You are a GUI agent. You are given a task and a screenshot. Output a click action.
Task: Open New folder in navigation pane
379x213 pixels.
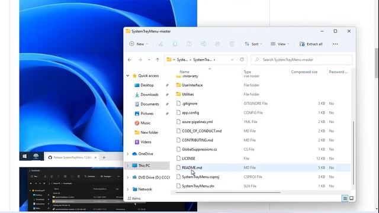149,133
